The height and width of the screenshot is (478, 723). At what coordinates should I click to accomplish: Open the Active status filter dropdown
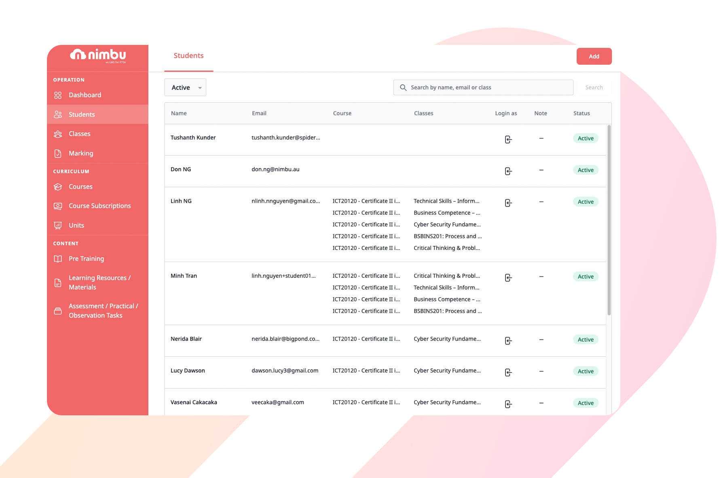coord(185,87)
